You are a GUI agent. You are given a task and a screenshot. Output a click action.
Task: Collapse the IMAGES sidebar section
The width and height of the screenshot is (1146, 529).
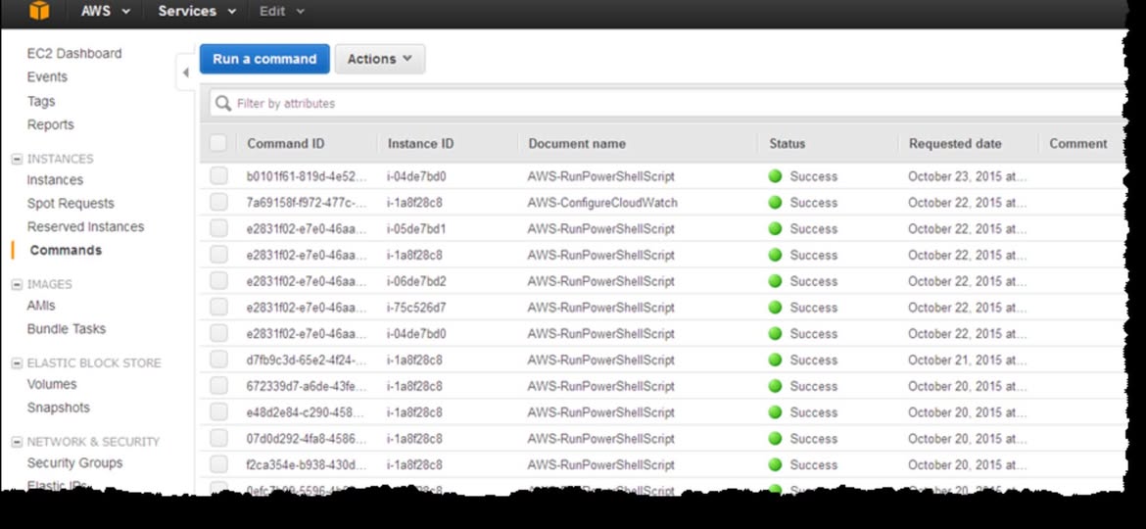[x=17, y=285]
